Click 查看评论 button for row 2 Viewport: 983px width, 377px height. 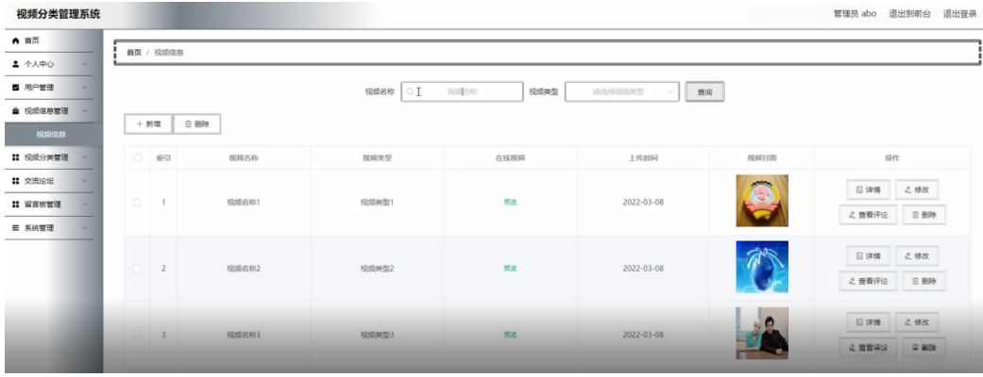[869, 281]
